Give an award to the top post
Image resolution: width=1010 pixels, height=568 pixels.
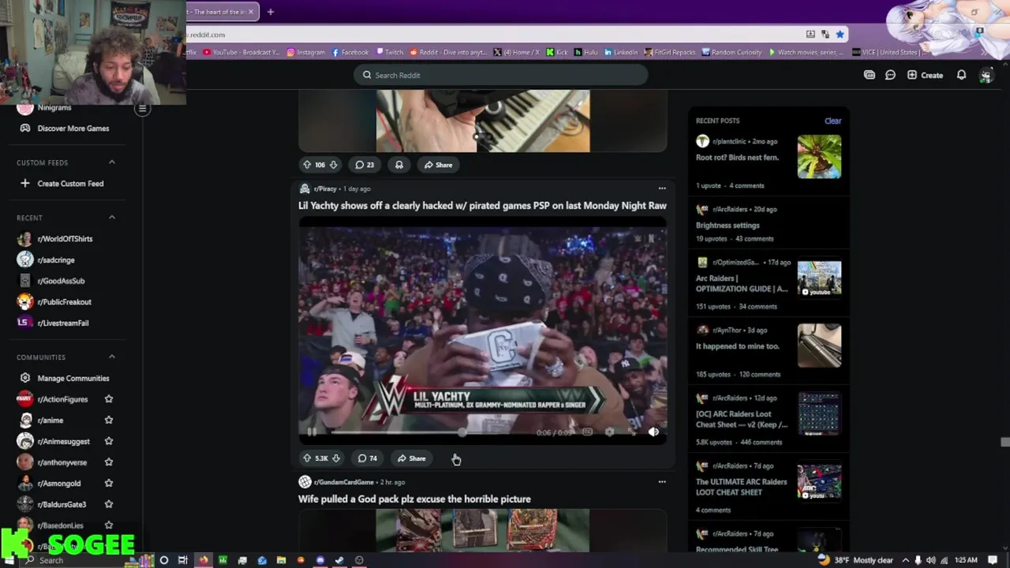pos(399,165)
